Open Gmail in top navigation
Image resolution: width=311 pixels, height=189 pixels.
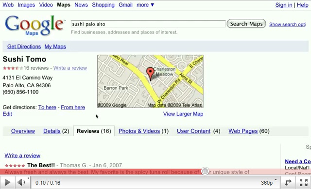125,5
